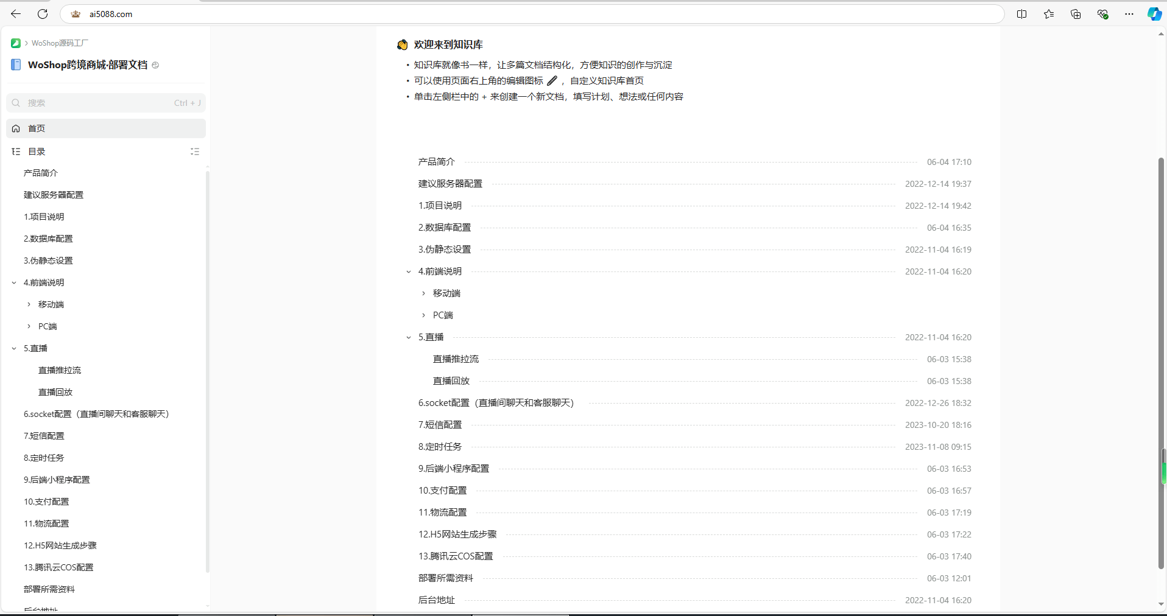The height and width of the screenshot is (616, 1167).
Task: Open browser favorites star icon
Action: [1049, 14]
